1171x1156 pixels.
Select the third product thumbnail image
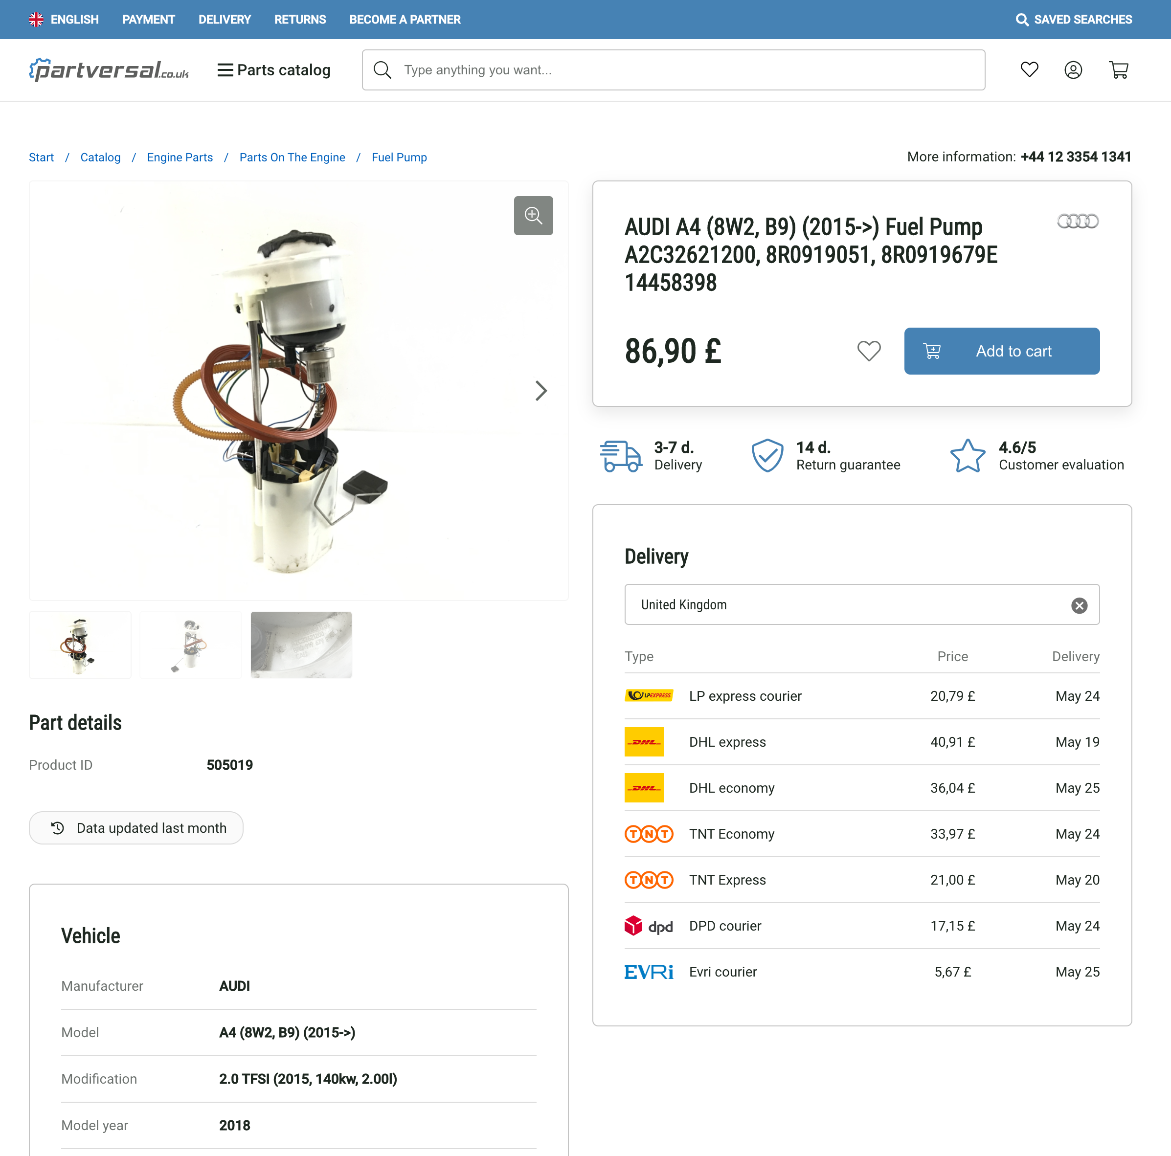301,645
